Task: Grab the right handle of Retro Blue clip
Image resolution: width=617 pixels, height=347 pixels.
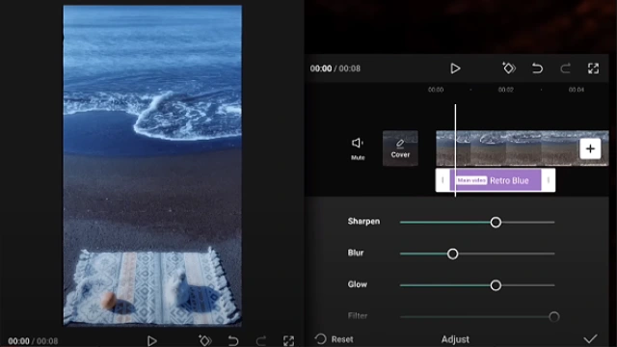Action: point(549,180)
